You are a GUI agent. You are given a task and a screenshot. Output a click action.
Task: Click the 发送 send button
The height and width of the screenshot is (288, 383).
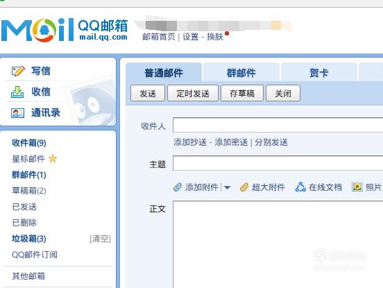[x=148, y=93]
